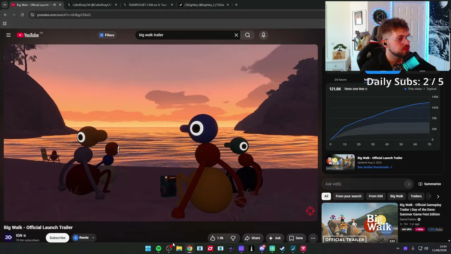Image resolution: width=451 pixels, height=254 pixels.
Task: Open a new browser tab
Action: point(236,5)
